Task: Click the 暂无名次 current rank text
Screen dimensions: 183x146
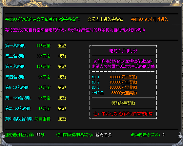Action: (103, 135)
